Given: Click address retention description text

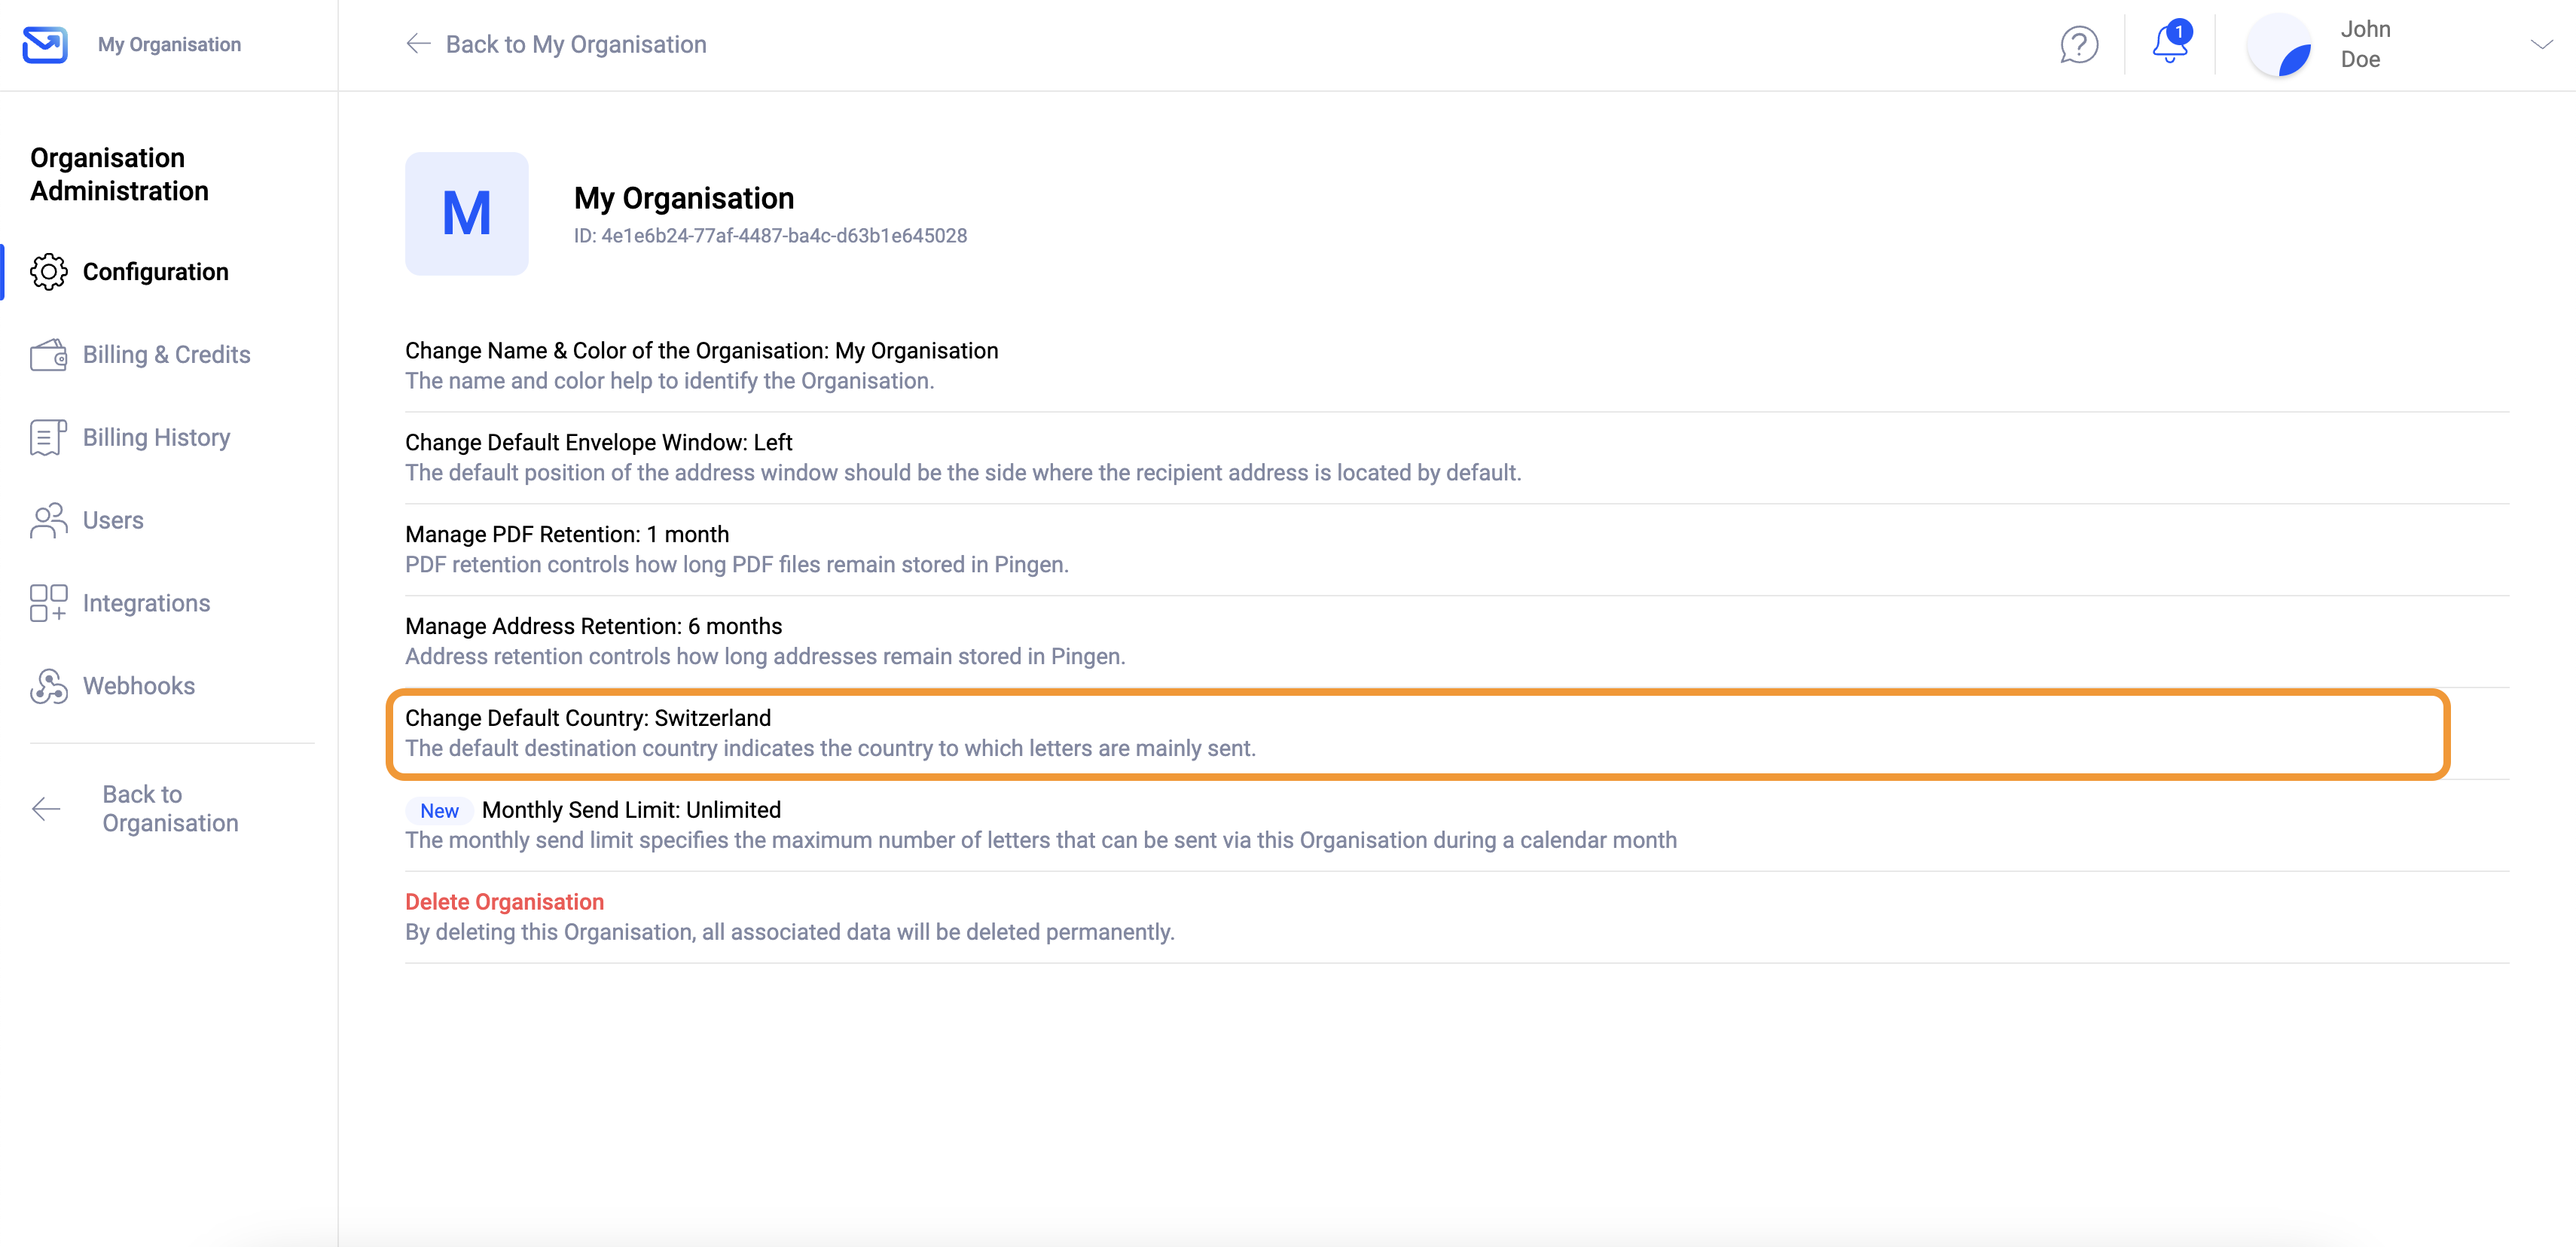Looking at the screenshot, I should click(765, 657).
